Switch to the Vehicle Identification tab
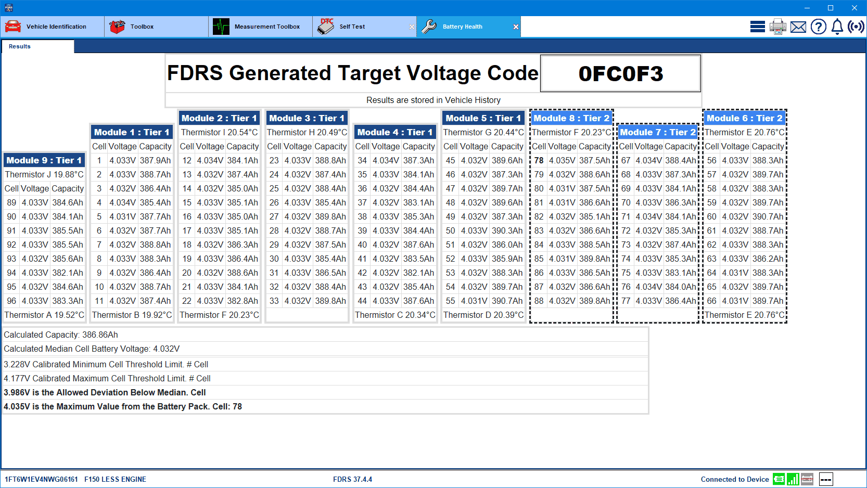This screenshot has height=488, width=867. coord(52,27)
